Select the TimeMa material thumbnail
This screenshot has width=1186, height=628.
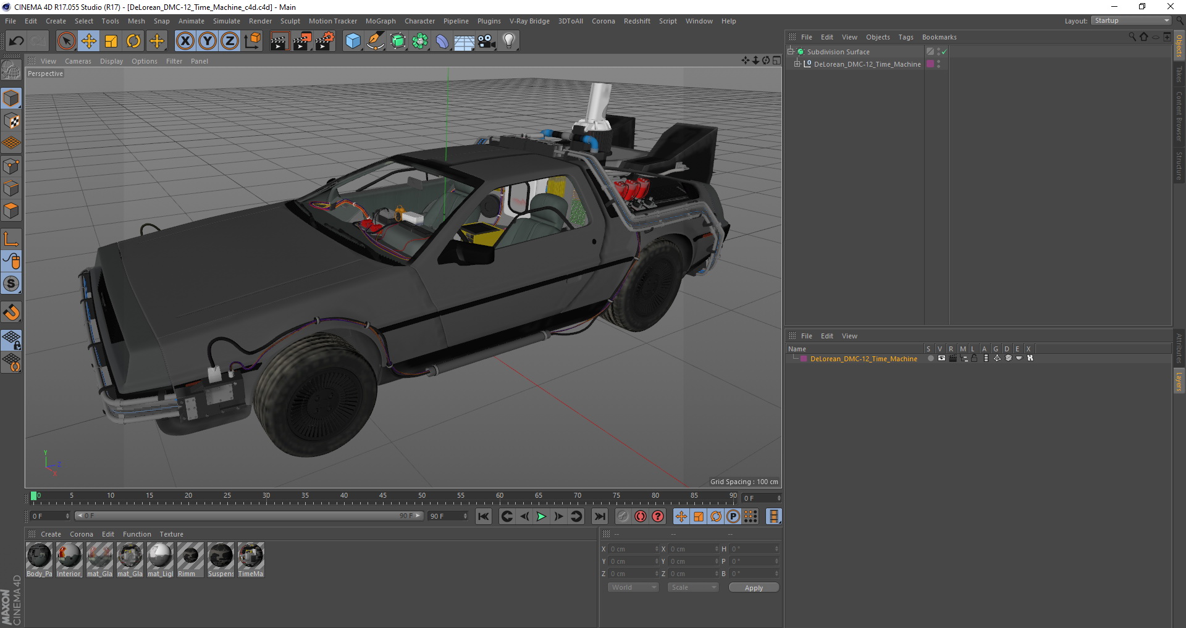tap(251, 559)
